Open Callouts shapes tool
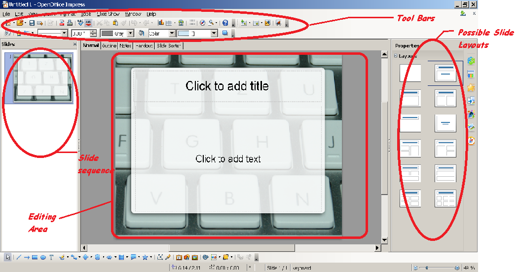The height and width of the screenshot is (272, 520). tap(133, 257)
